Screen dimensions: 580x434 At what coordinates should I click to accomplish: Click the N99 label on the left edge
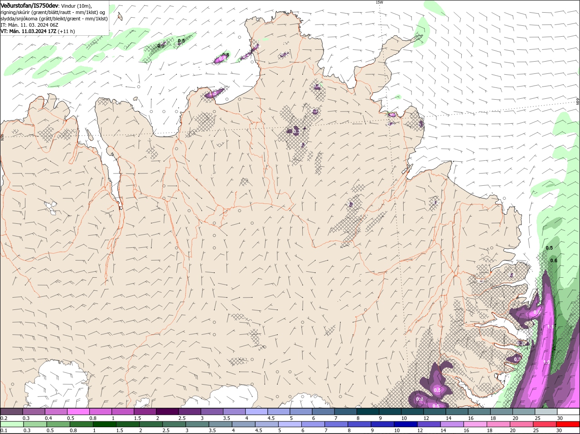pos(2,136)
